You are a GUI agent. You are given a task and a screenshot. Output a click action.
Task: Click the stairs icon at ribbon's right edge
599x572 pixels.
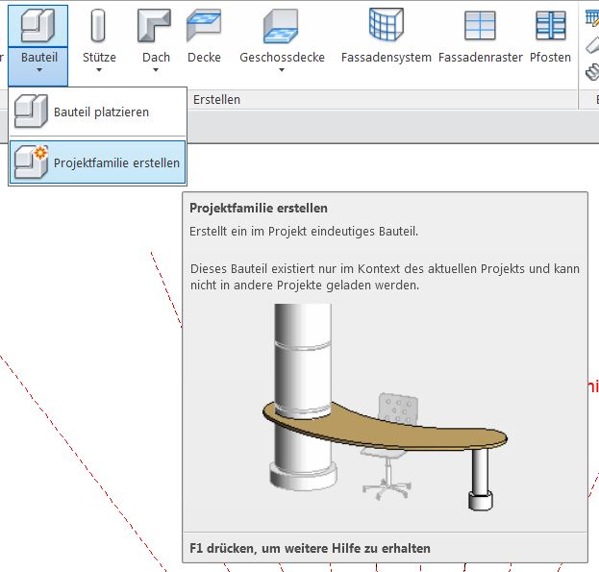591,69
